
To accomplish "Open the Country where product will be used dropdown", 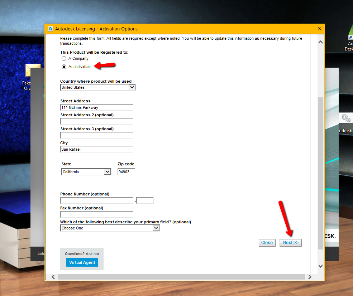I will 98,87.
